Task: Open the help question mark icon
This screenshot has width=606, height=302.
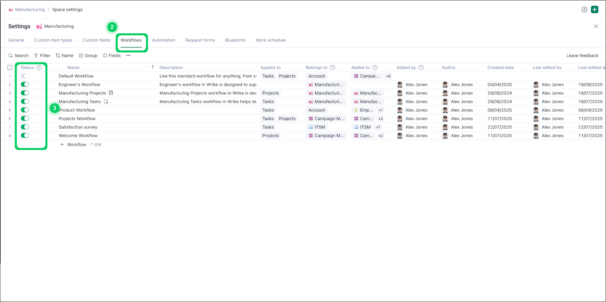Action: coord(584,9)
